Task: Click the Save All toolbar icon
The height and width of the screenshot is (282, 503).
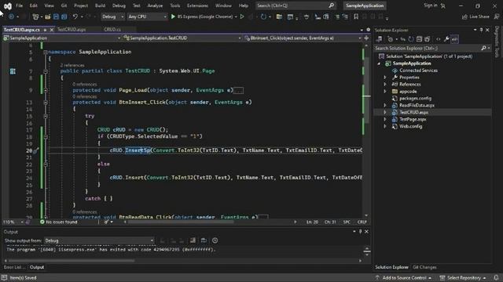Action: (64, 16)
